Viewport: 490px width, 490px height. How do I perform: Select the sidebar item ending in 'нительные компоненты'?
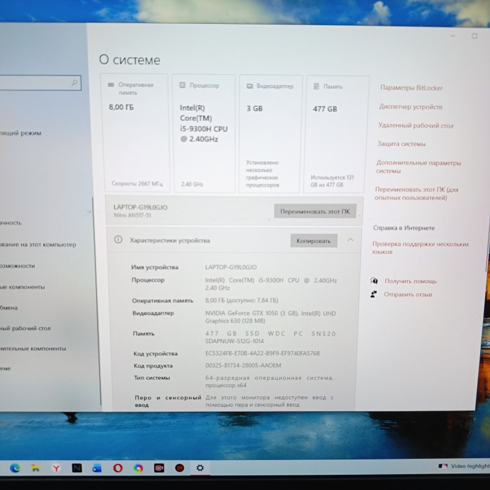(33, 349)
